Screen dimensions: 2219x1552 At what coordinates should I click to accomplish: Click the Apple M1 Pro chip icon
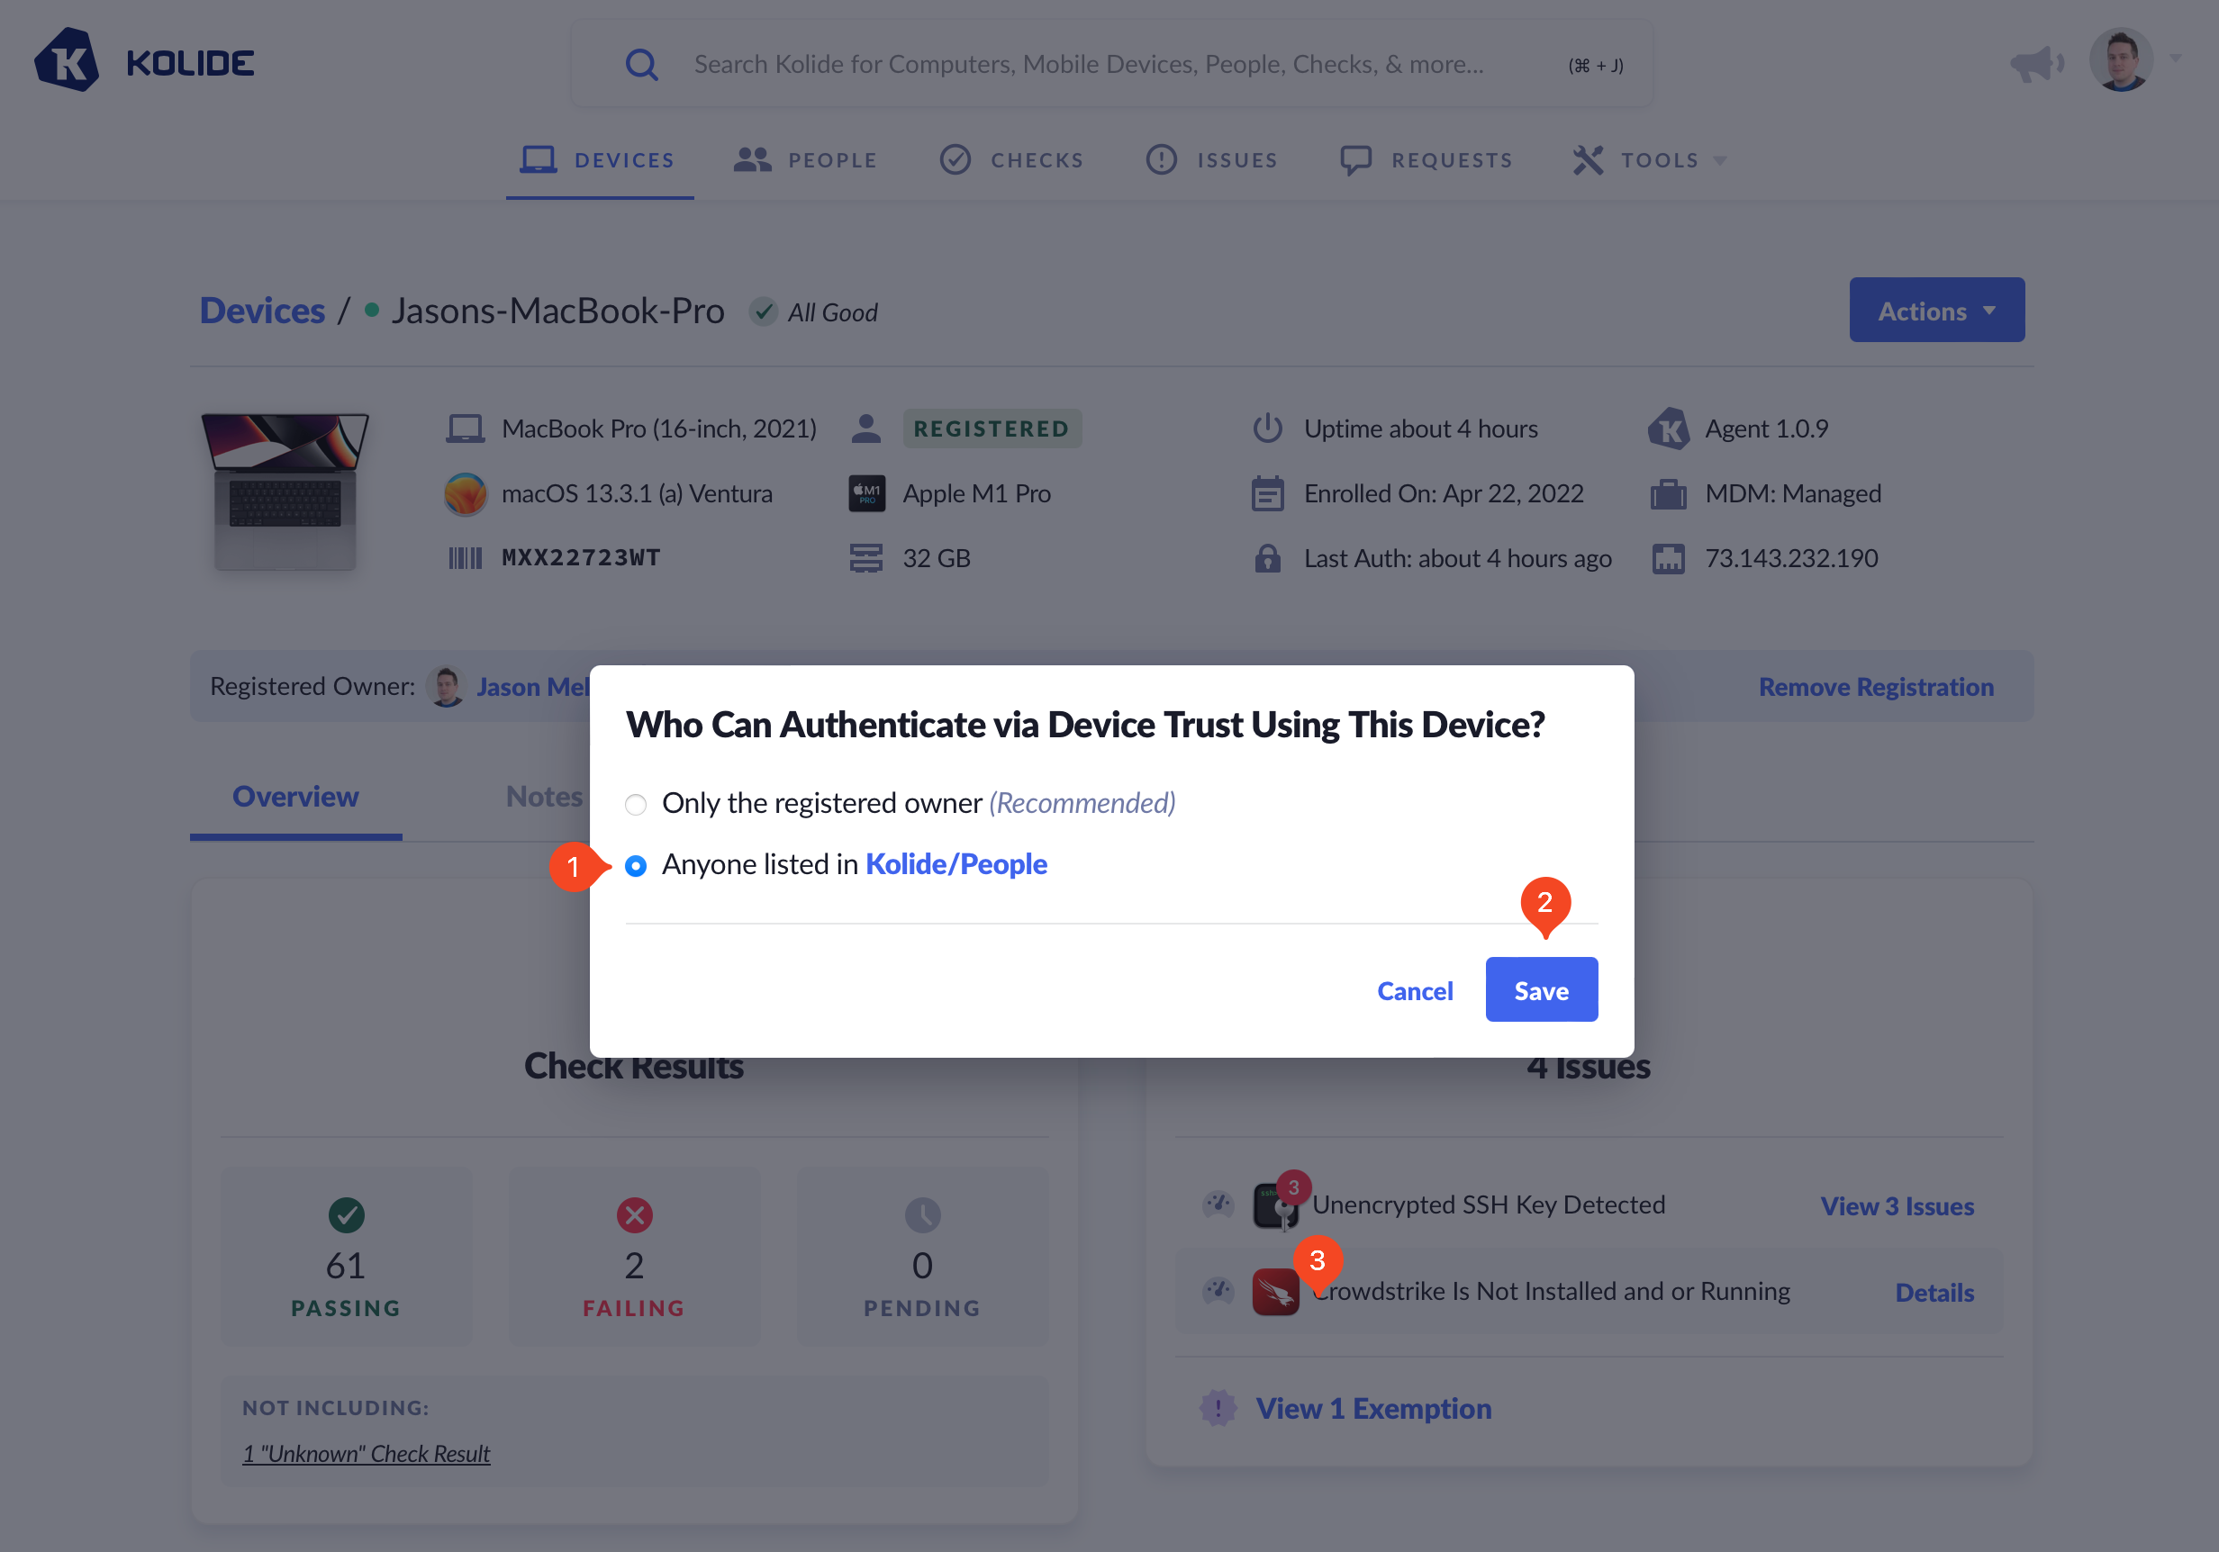866,494
